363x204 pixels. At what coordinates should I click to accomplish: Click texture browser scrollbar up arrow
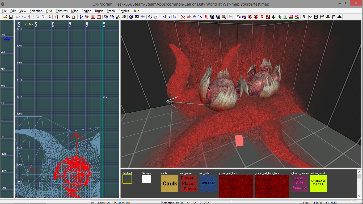[359, 171]
